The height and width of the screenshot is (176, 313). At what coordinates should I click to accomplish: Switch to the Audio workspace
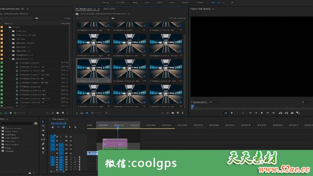[172, 2]
